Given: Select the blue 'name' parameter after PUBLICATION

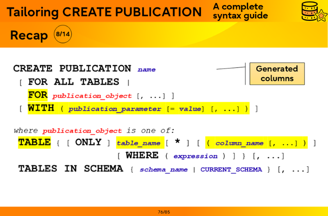Looking at the screenshot, I should pos(146,69).
